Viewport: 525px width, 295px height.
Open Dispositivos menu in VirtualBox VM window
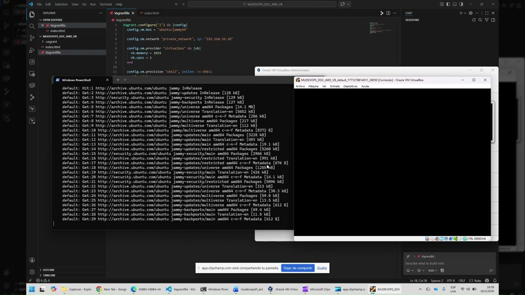tap(350, 86)
